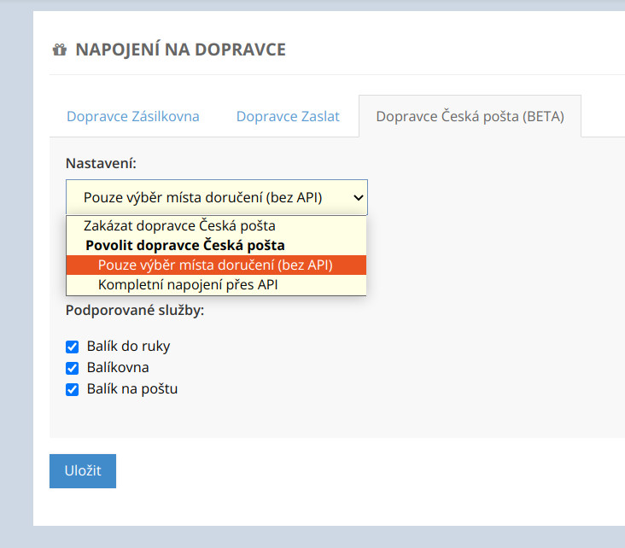Open the Dopravce Zaslat tab
The height and width of the screenshot is (548, 625).
pos(288,117)
